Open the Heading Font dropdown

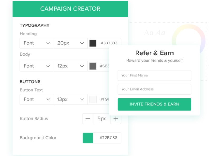pyautogui.click(x=37, y=43)
